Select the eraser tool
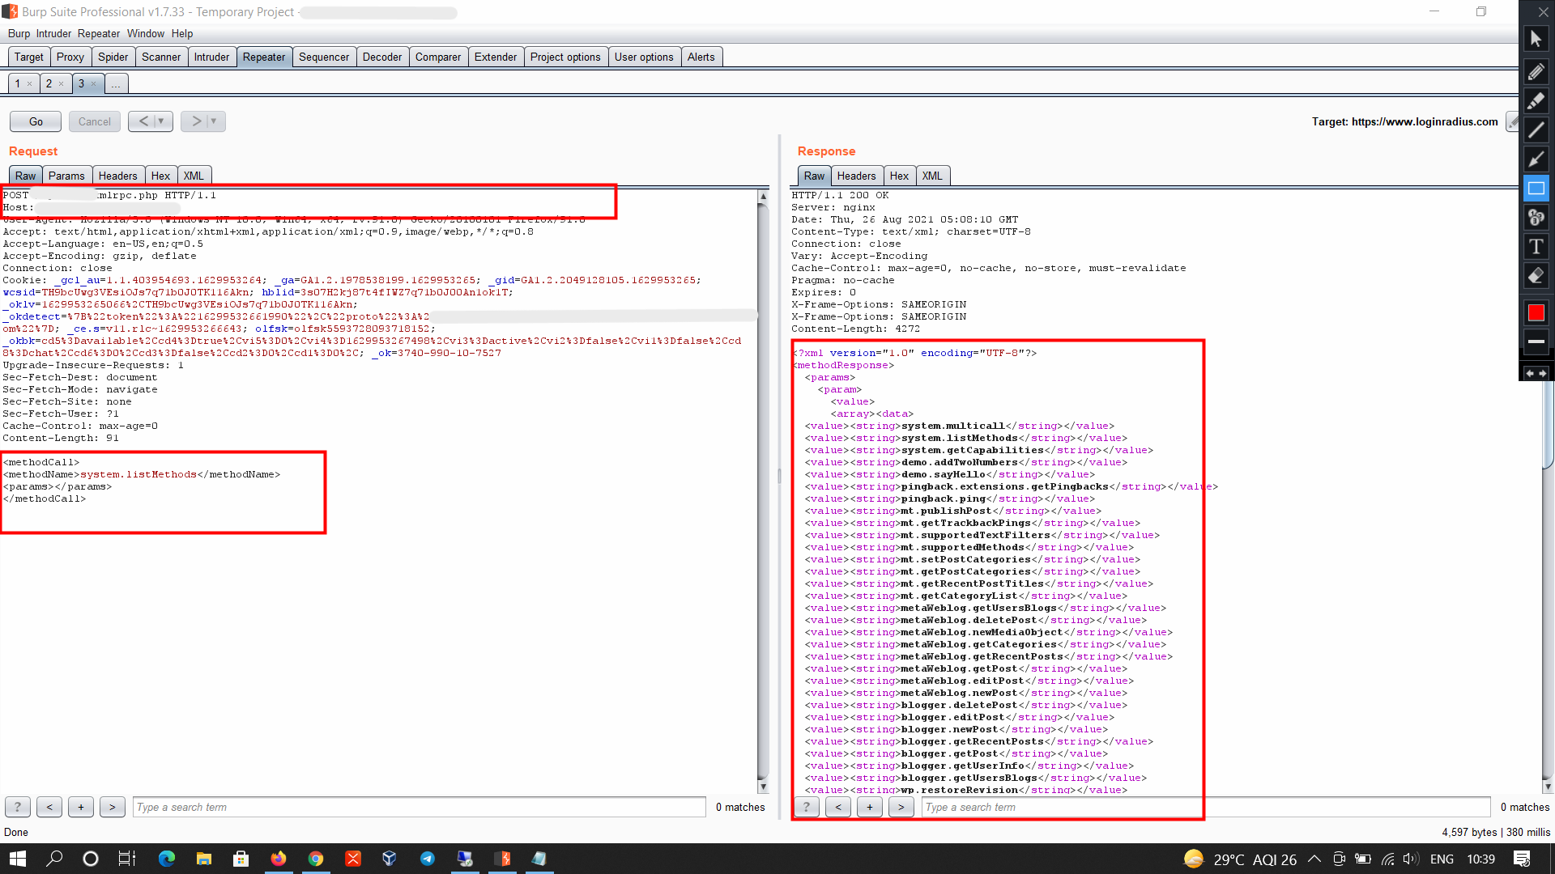 [1536, 276]
